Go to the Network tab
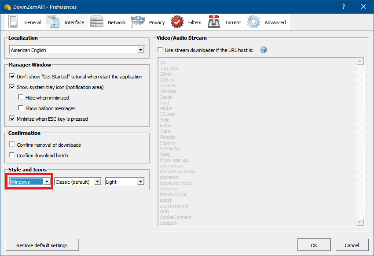 click(x=109, y=22)
